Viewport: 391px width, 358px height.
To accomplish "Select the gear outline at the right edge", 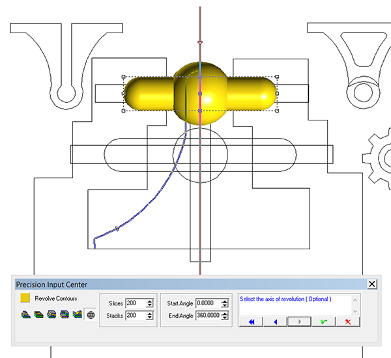I will [x=377, y=158].
